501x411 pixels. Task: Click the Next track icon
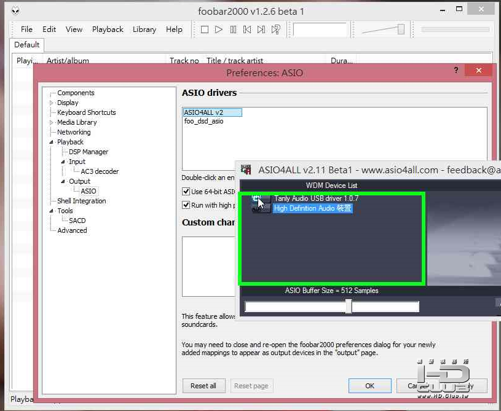point(261,29)
